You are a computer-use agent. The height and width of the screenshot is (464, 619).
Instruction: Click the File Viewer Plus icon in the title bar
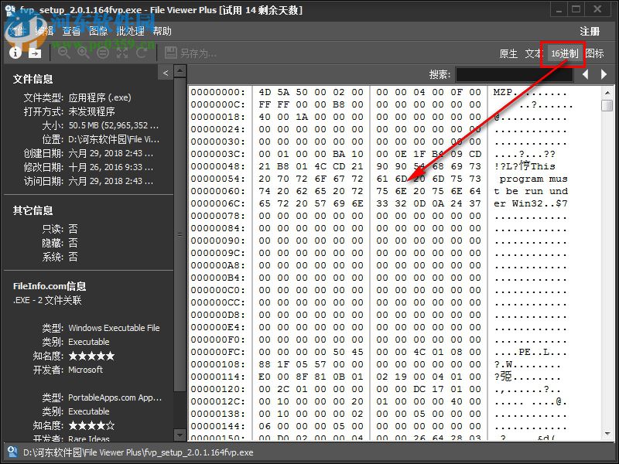(x=8, y=9)
